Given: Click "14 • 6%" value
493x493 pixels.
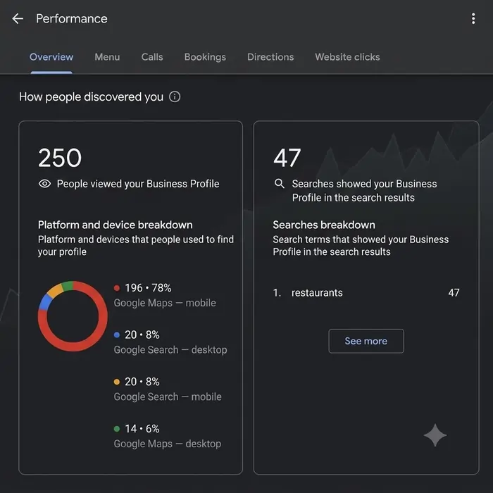Looking at the screenshot, I should pyautogui.click(x=142, y=428).
